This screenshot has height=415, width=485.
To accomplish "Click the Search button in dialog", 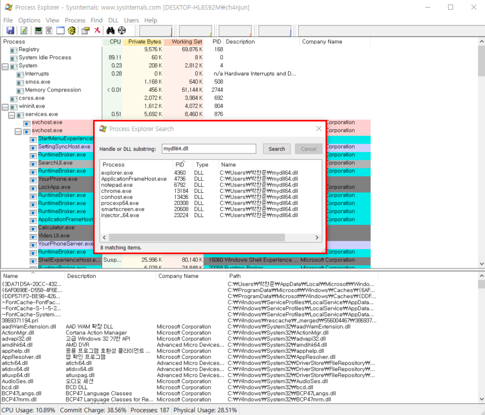I will [277, 149].
